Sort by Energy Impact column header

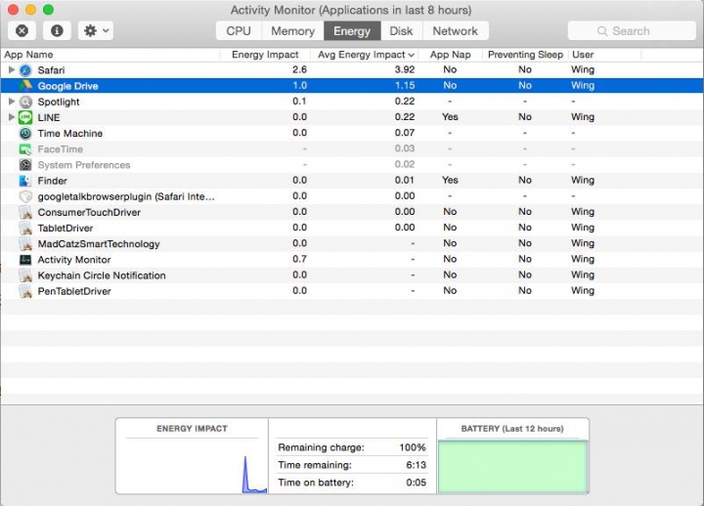265,55
